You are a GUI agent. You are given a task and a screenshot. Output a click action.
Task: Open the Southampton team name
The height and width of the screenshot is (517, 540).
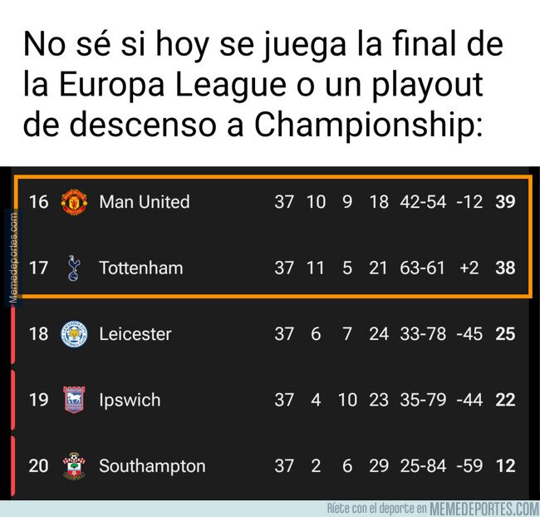tap(152, 466)
